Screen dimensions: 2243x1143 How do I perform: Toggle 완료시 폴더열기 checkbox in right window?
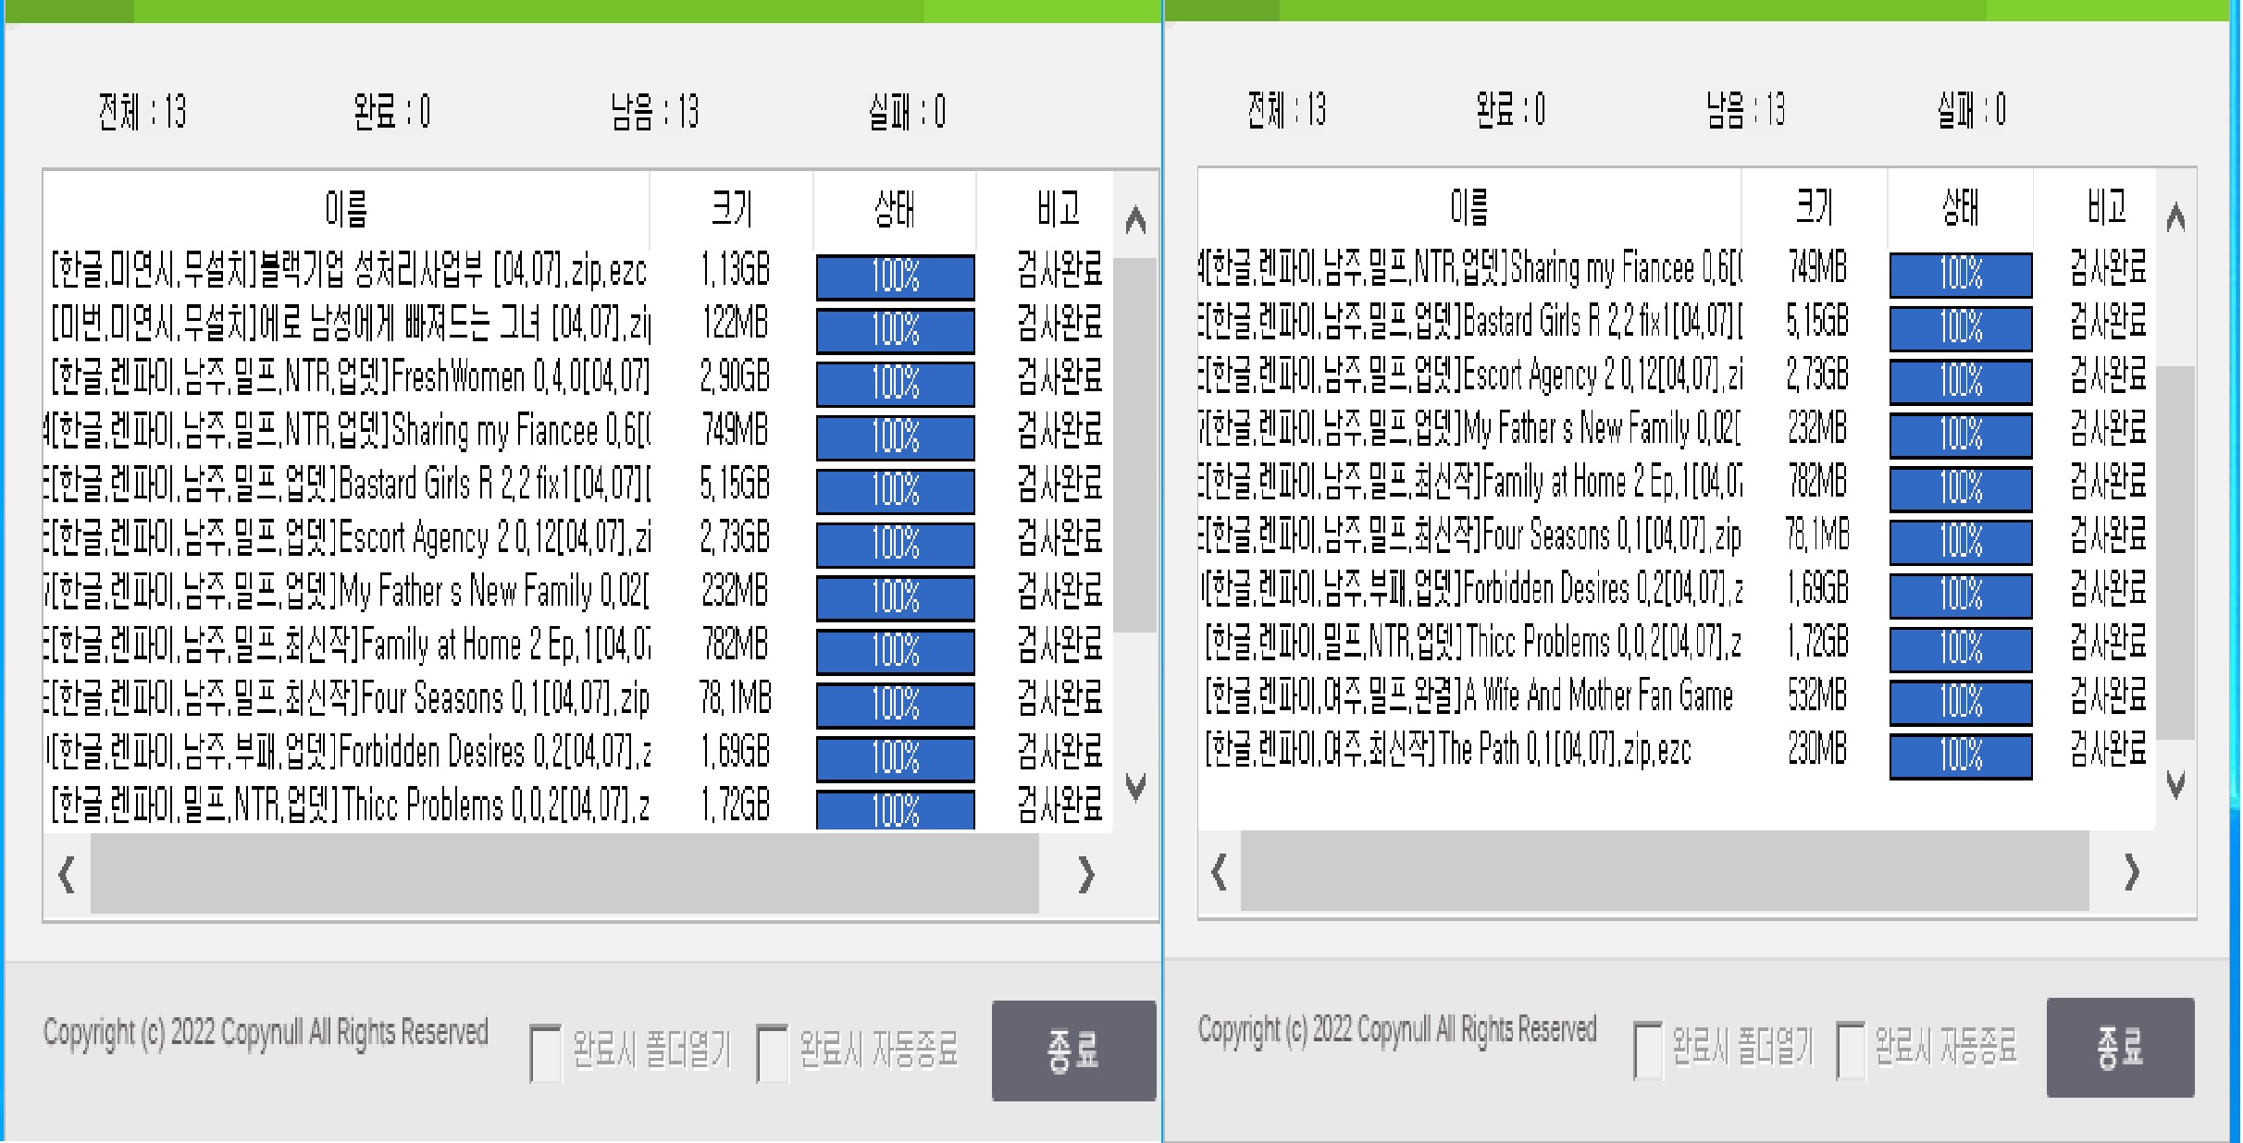pyautogui.click(x=1648, y=1051)
